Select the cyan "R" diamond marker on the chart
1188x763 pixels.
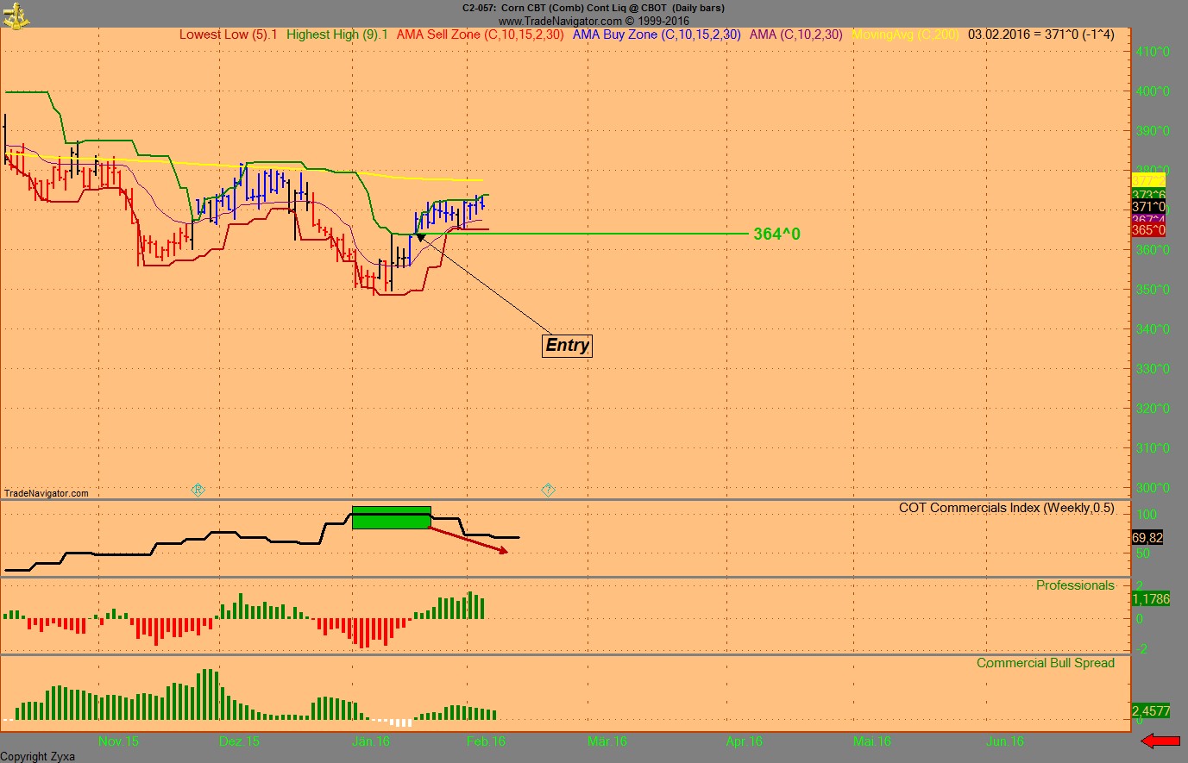click(x=198, y=490)
